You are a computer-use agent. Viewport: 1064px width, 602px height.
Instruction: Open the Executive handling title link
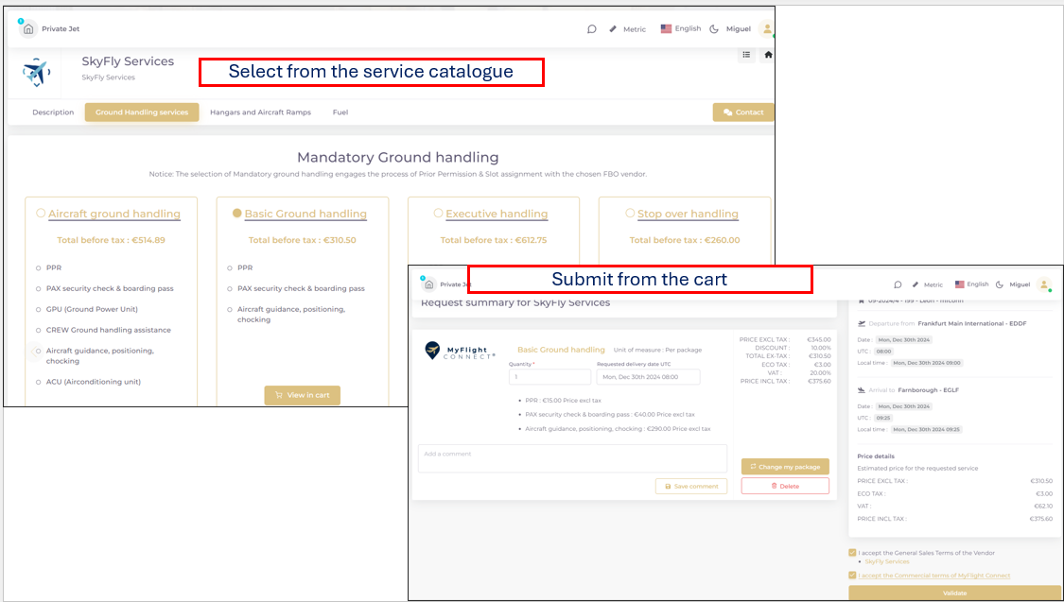(497, 214)
